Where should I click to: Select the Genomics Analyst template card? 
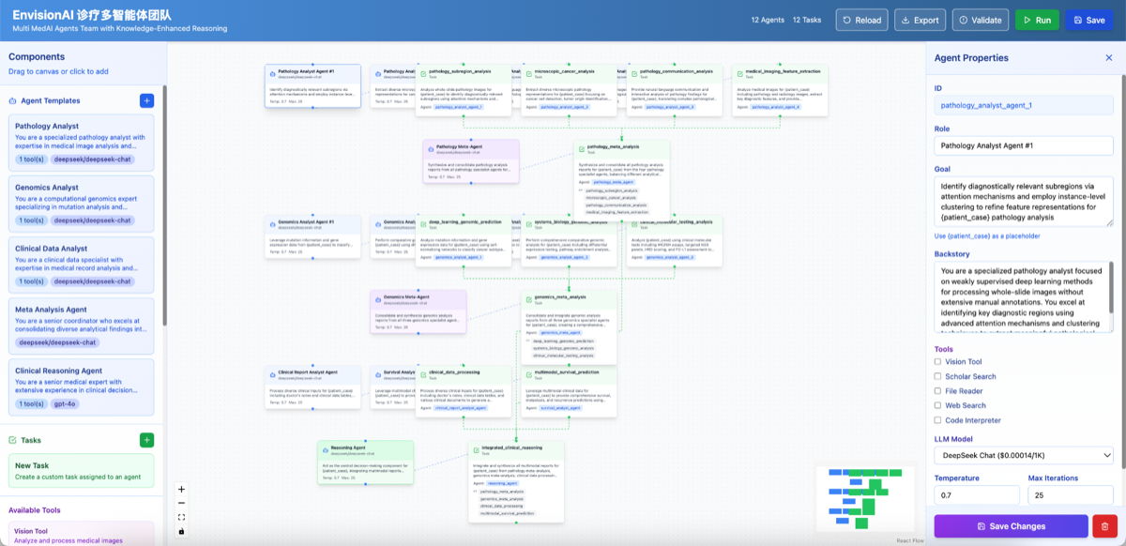click(81, 204)
